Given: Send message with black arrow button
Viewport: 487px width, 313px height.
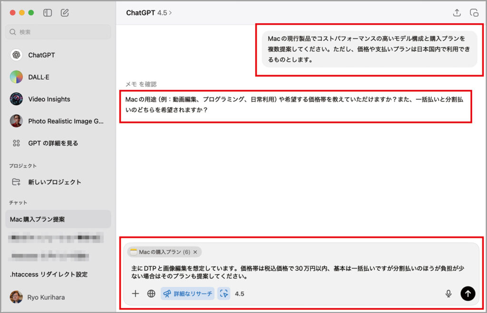Looking at the screenshot, I should pyautogui.click(x=468, y=294).
